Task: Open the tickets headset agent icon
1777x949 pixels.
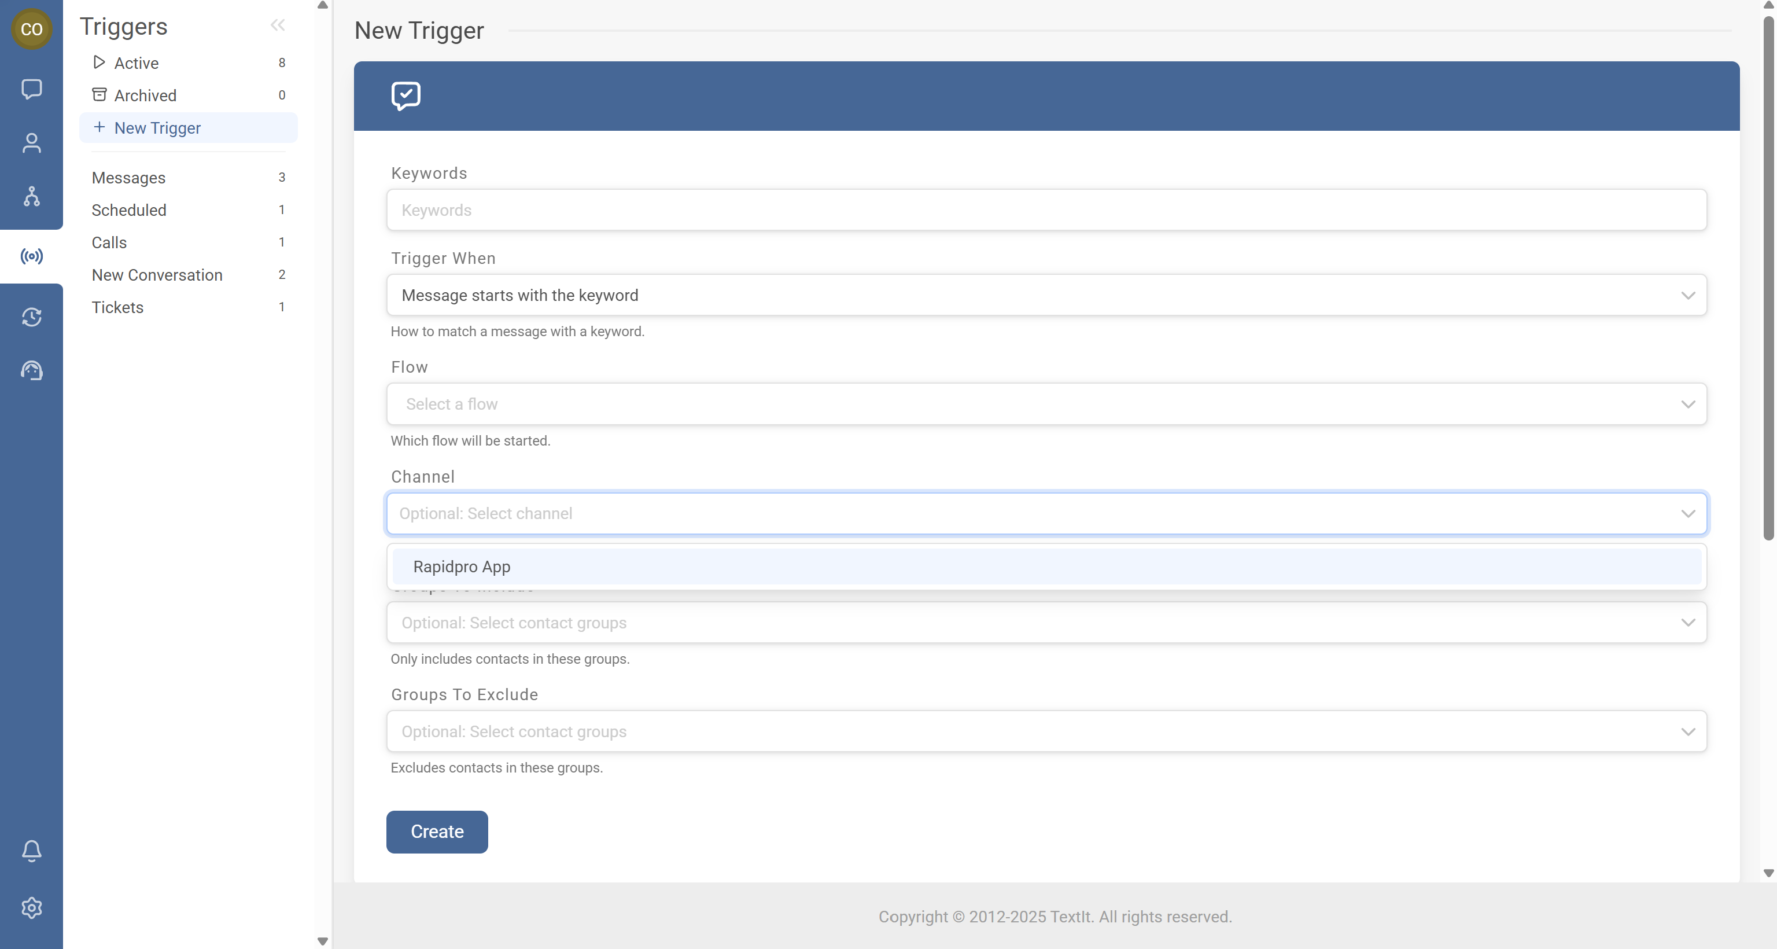Action: (x=31, y=370)
